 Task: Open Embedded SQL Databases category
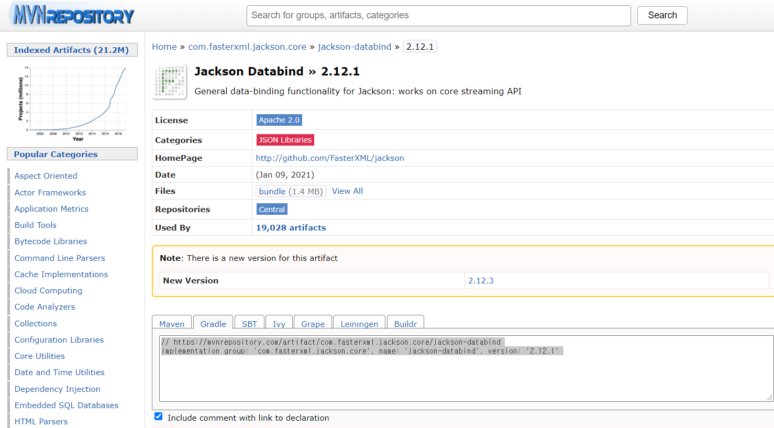coord(67,405)
